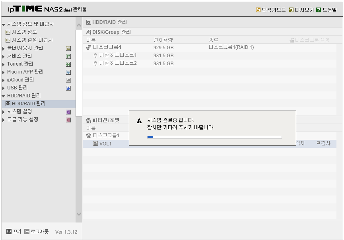Select 내장하드디스크2 row
The height and width of the screenshot is (240, 344).
[210, 63]
